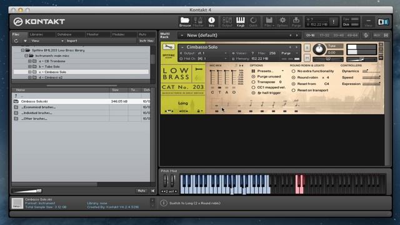Toggle the fp hall trigger option

253,93
